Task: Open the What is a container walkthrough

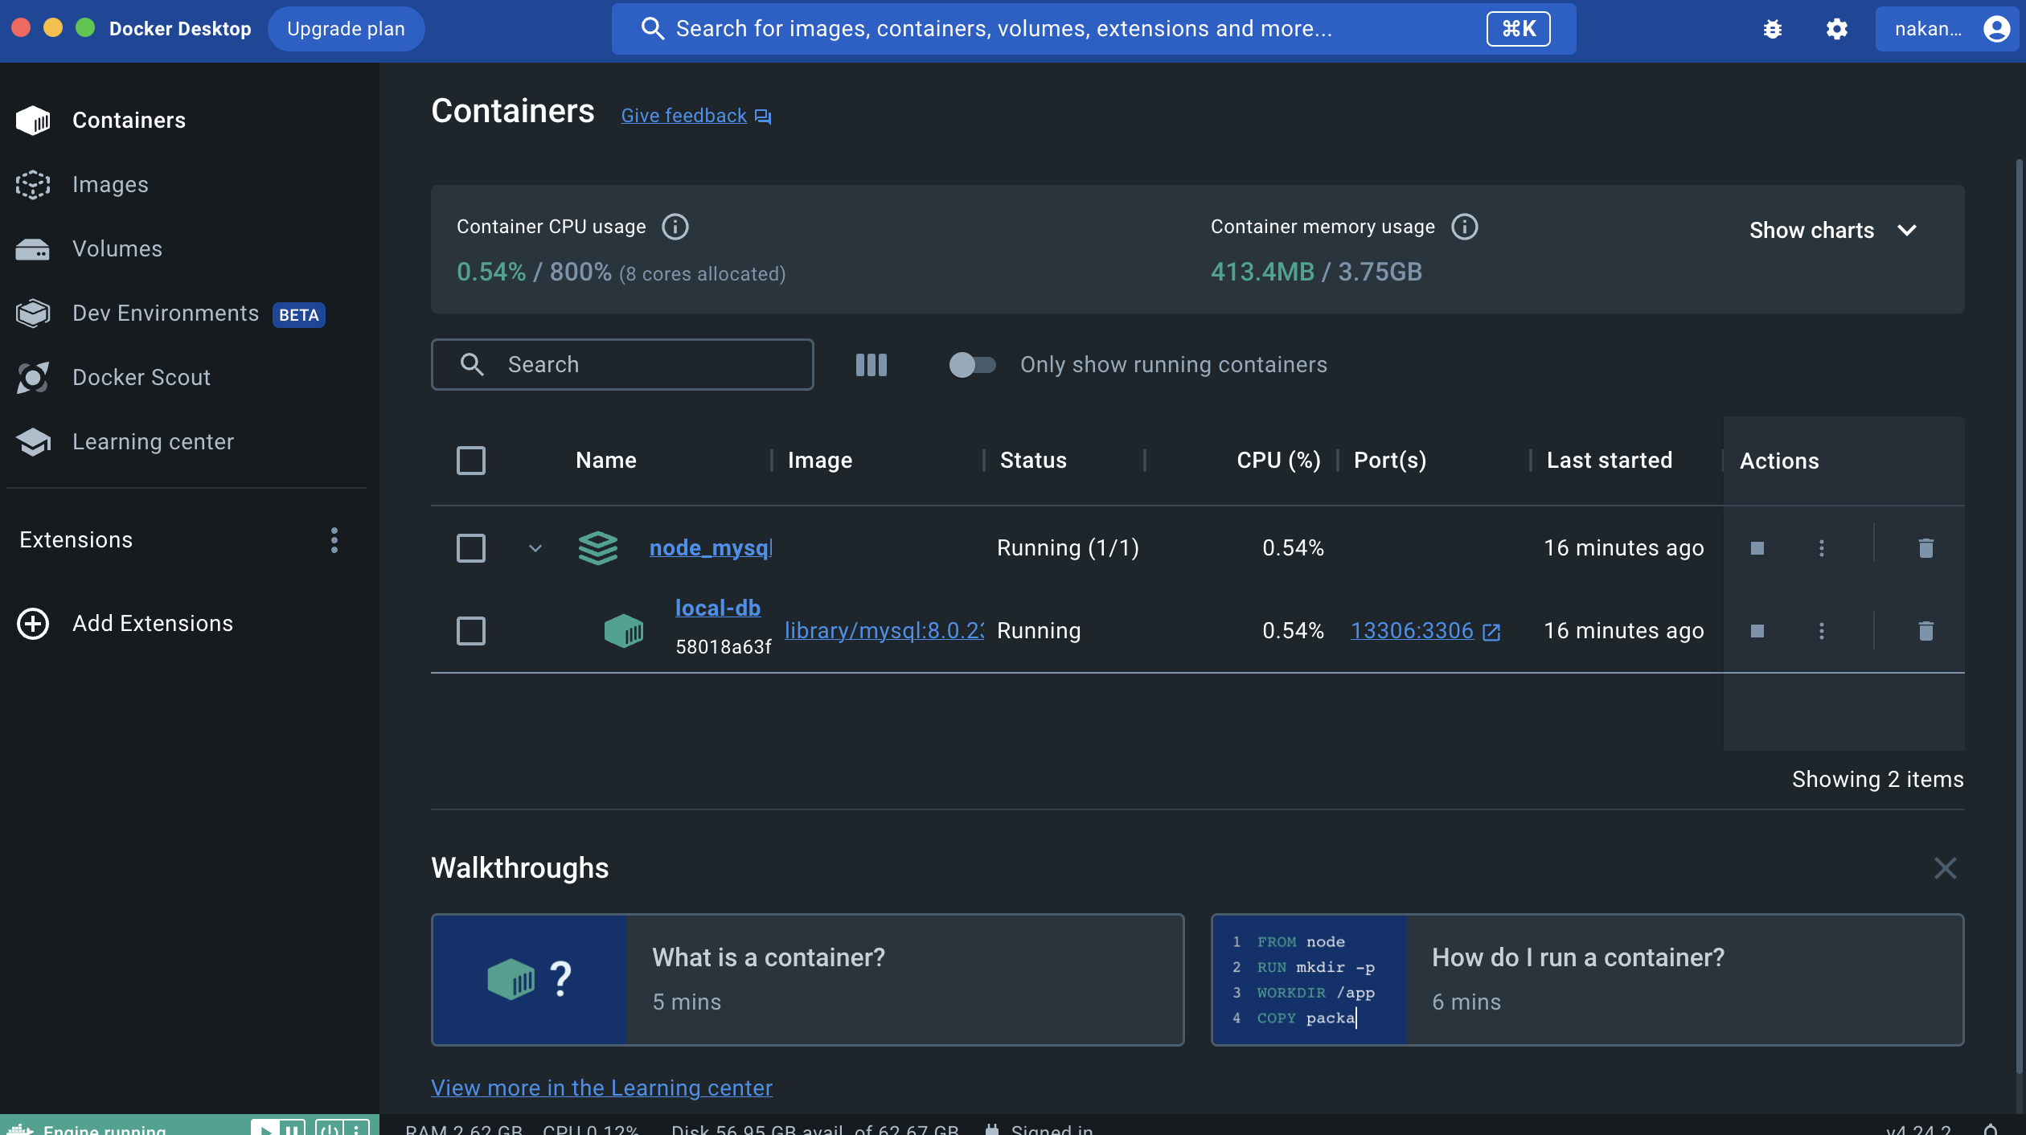Action: tap(808, 980)
